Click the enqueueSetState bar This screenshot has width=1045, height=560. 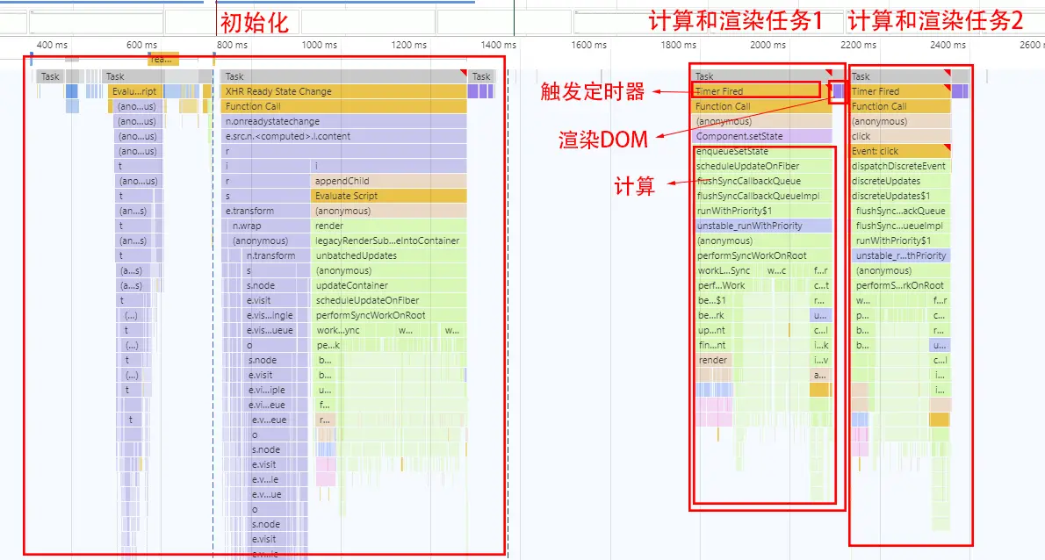[x=762, y=151]
